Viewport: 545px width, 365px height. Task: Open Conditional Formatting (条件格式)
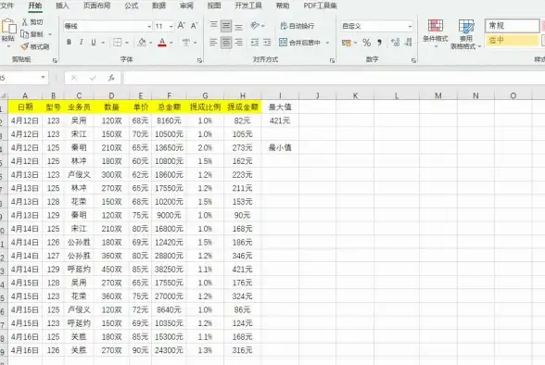tap(436, 33)
